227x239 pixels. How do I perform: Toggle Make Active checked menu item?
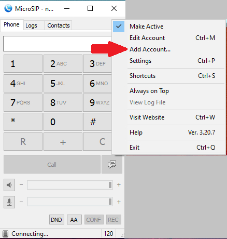tap(169, 26)
